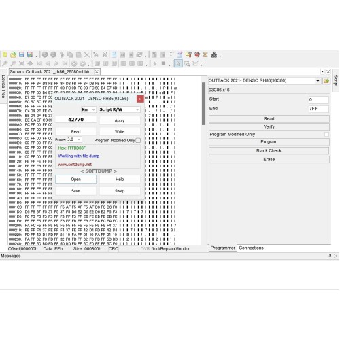
Task: Expand the Script R/W dropdown
Action: coord(120,109)
